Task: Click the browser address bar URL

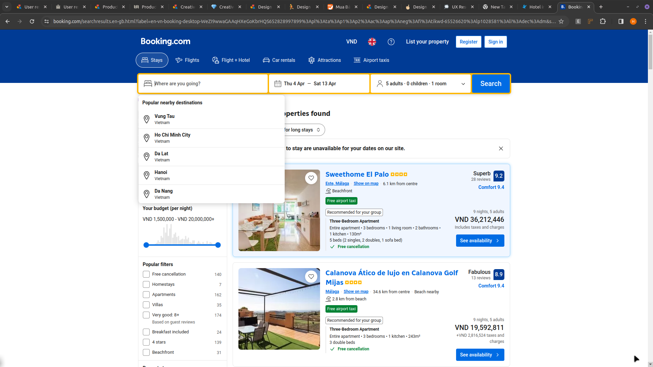Action: [x=304, y=21]
